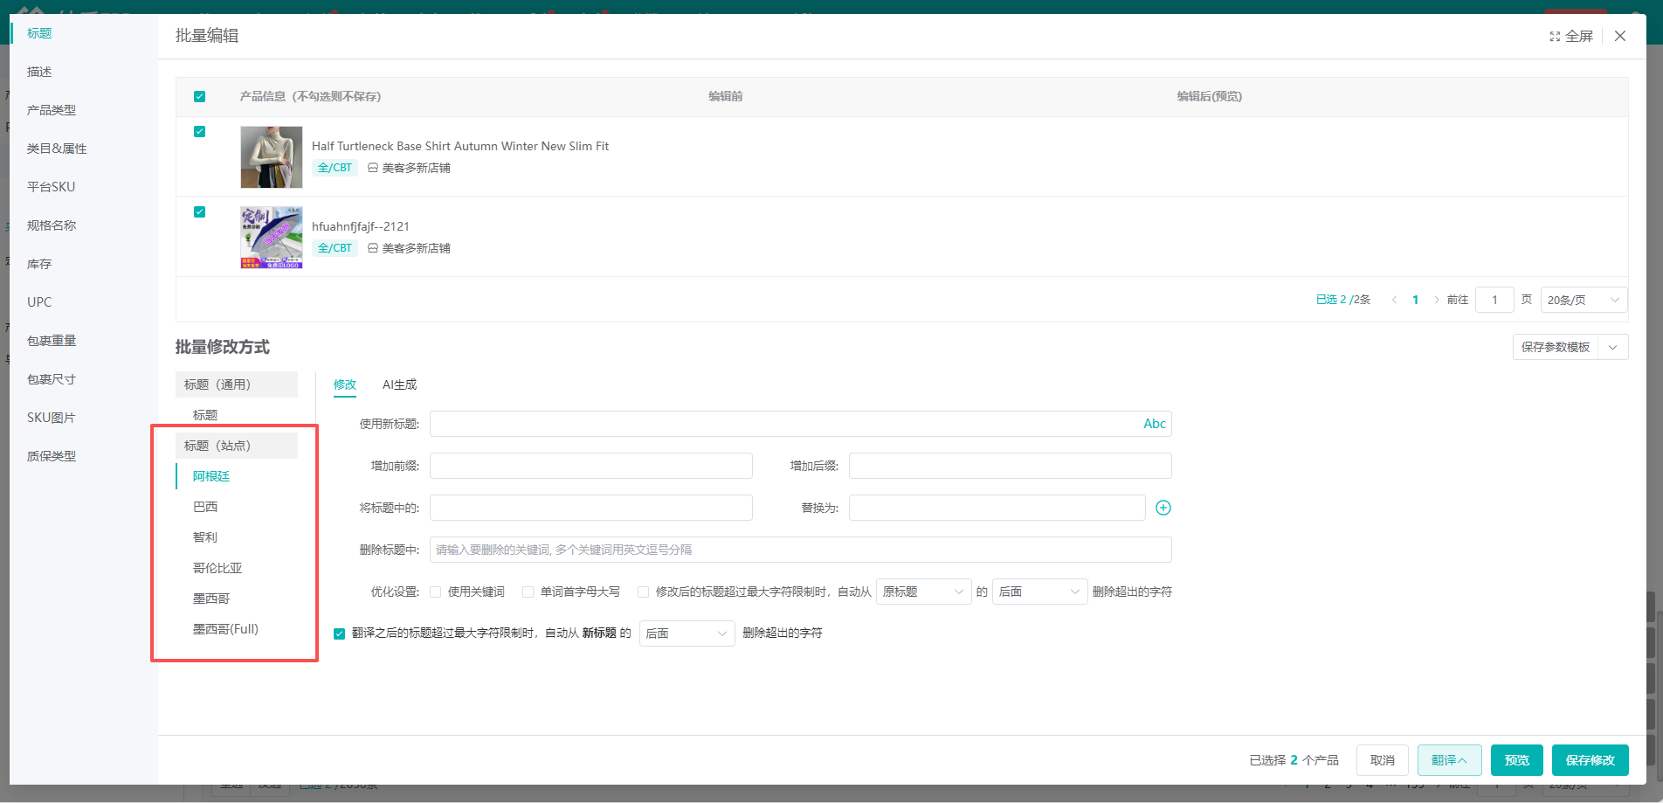The width and height of the screenshot is (1663, 803).
Task: Click the hfuahnfjfajf--2121 product title
Action: (361, 226)
